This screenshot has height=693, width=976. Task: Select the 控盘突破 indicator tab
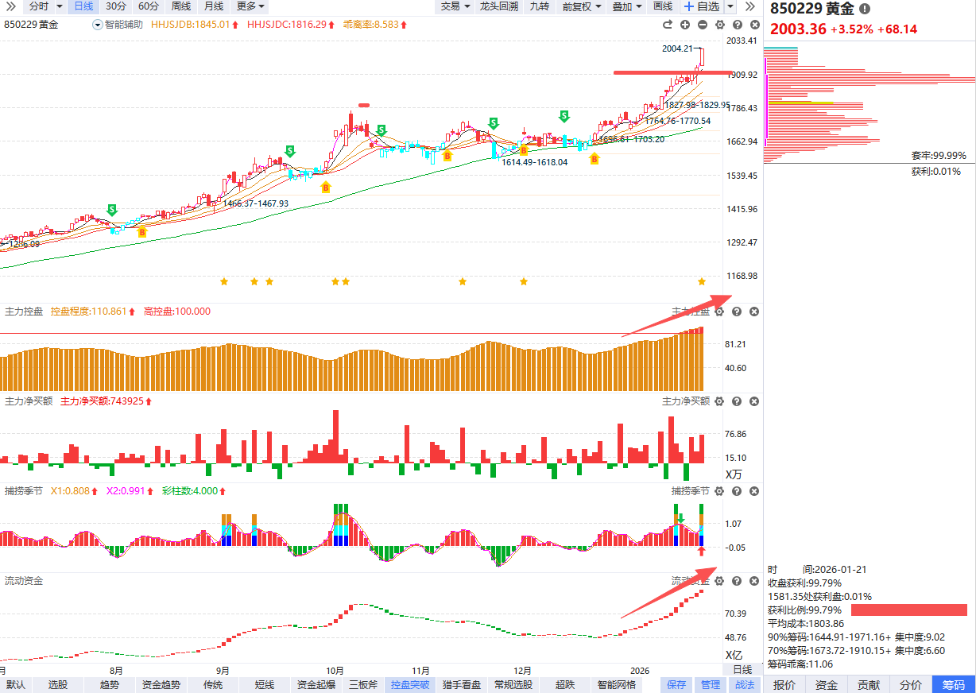click(x=410, y=684)
